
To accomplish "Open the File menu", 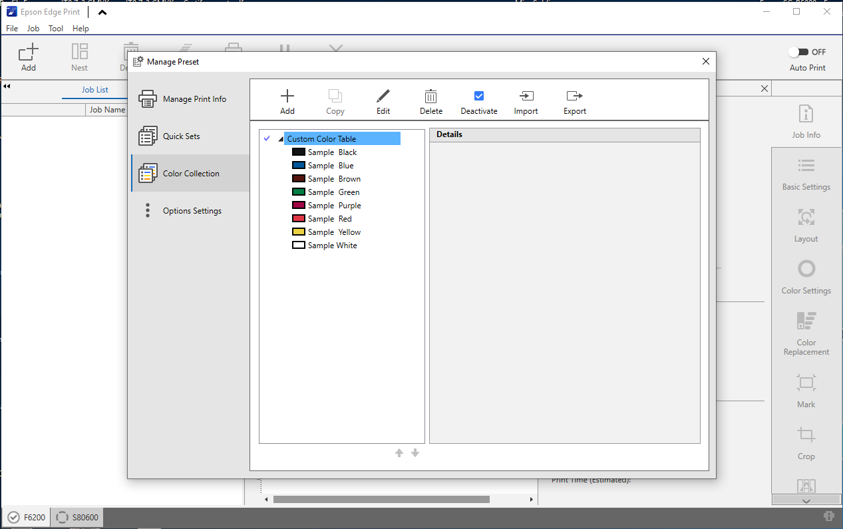I will point(12,29).
